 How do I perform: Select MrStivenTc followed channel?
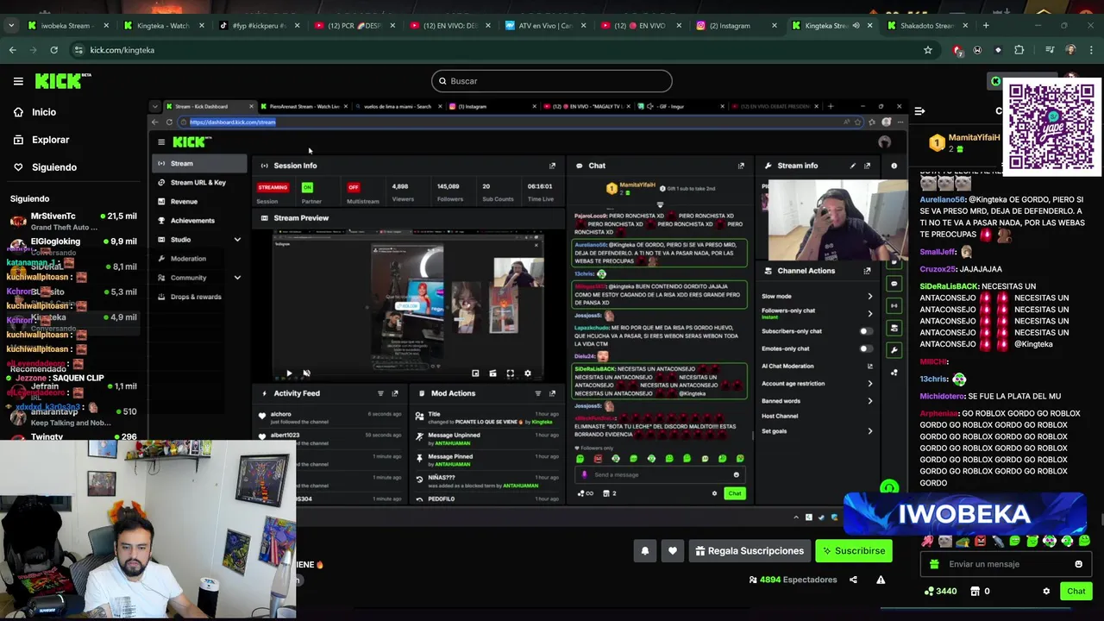[73, 221]
